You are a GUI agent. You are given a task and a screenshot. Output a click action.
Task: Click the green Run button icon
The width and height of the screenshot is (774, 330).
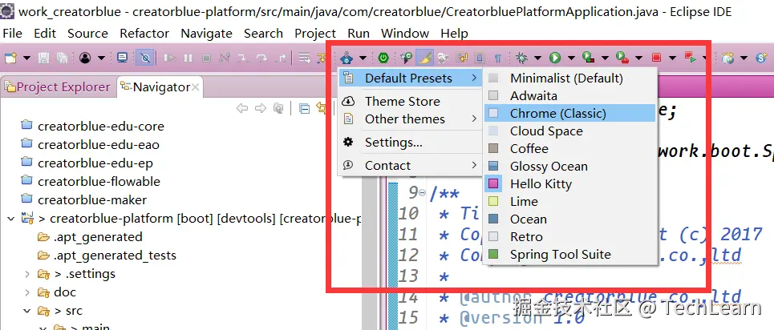tap(555, 58)
